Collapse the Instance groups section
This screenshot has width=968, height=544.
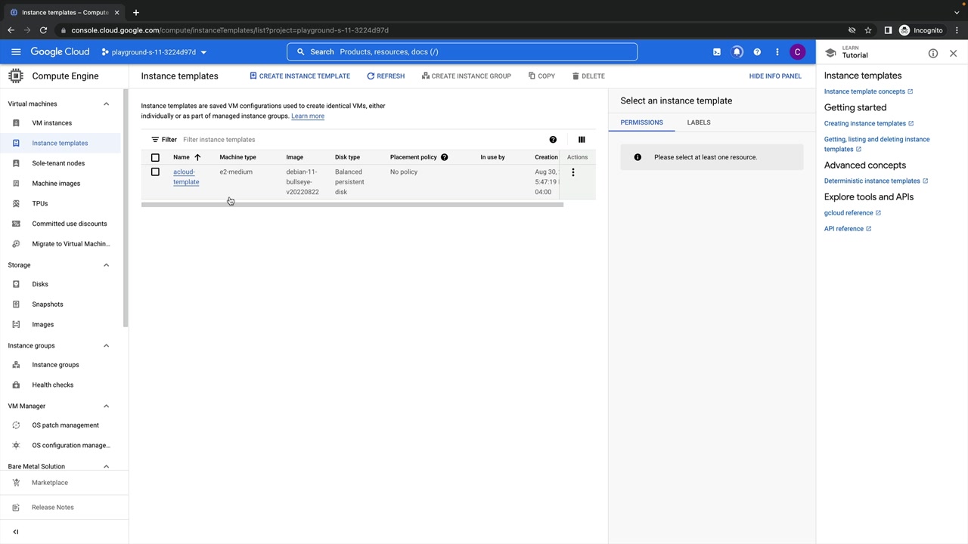click(x=106, y=346)
